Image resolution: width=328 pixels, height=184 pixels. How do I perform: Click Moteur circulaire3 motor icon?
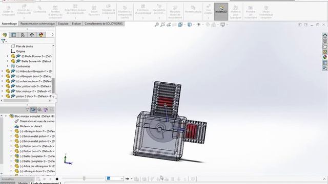[x=16, y=126]
